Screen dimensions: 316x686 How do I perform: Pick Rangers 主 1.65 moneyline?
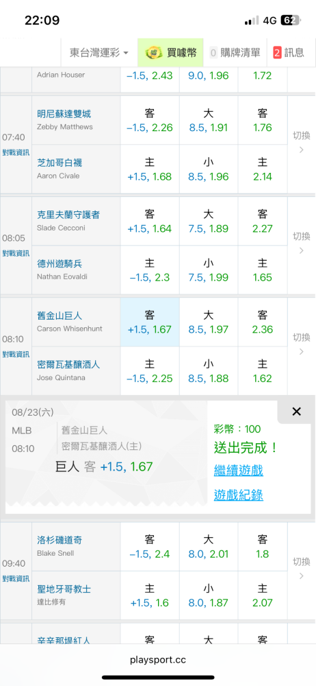click(x=263, y=270)
